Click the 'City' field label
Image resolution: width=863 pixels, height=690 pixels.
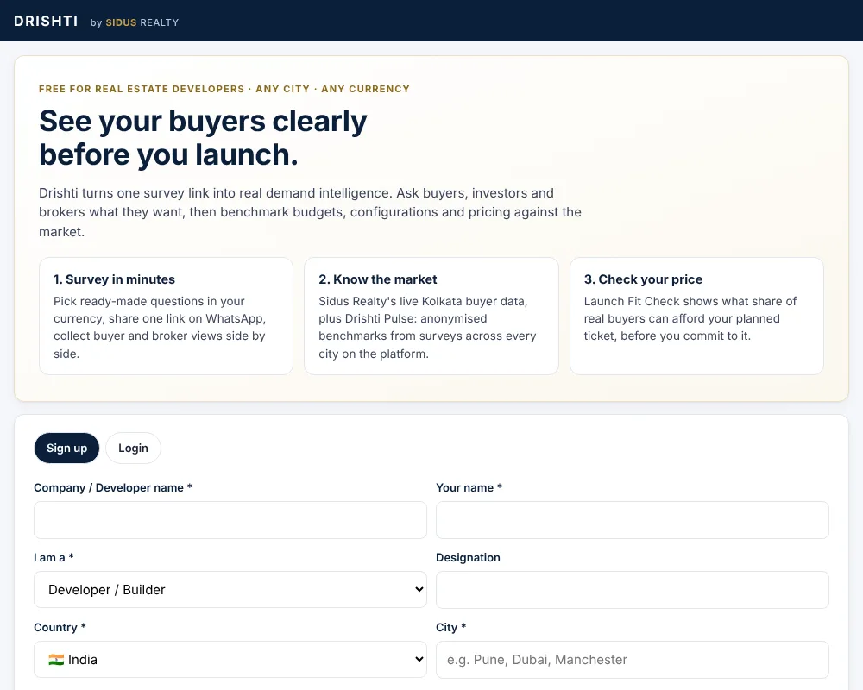point(450,628)
